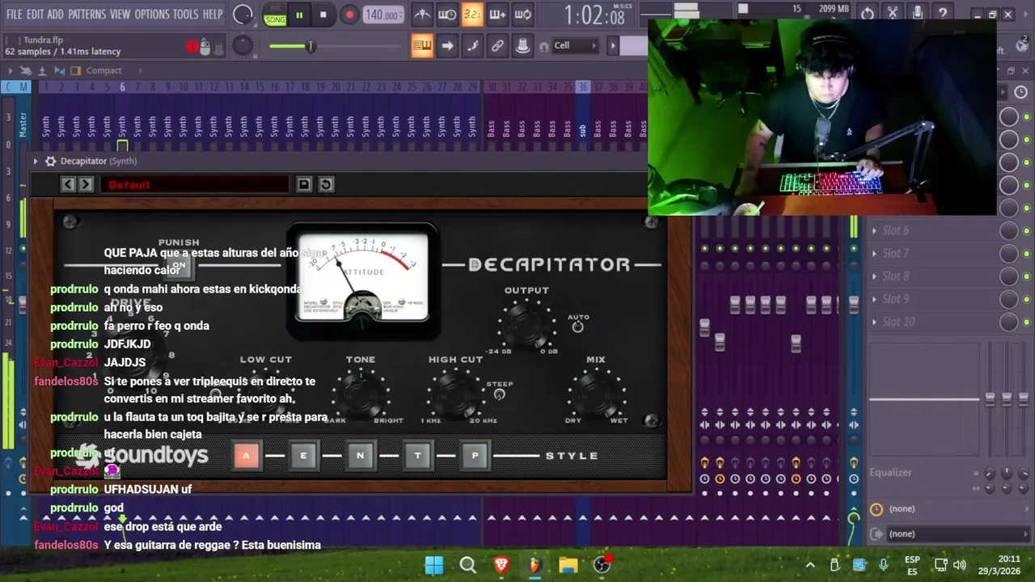Toggle the AUTO output switch
The height and width of the screenshot is (582, 1035).
click(x=577, y=327)
